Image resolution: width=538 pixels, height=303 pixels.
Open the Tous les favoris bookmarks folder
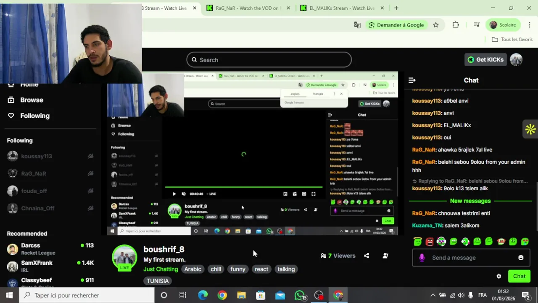512,39
